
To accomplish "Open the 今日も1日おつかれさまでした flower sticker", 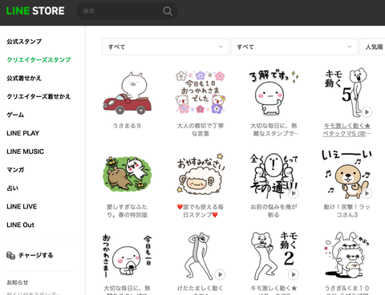I will click(201, 92).
